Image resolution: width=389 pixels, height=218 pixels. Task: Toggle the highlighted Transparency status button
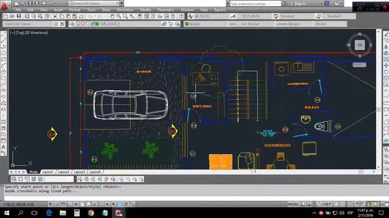click(x=120, y=204)
